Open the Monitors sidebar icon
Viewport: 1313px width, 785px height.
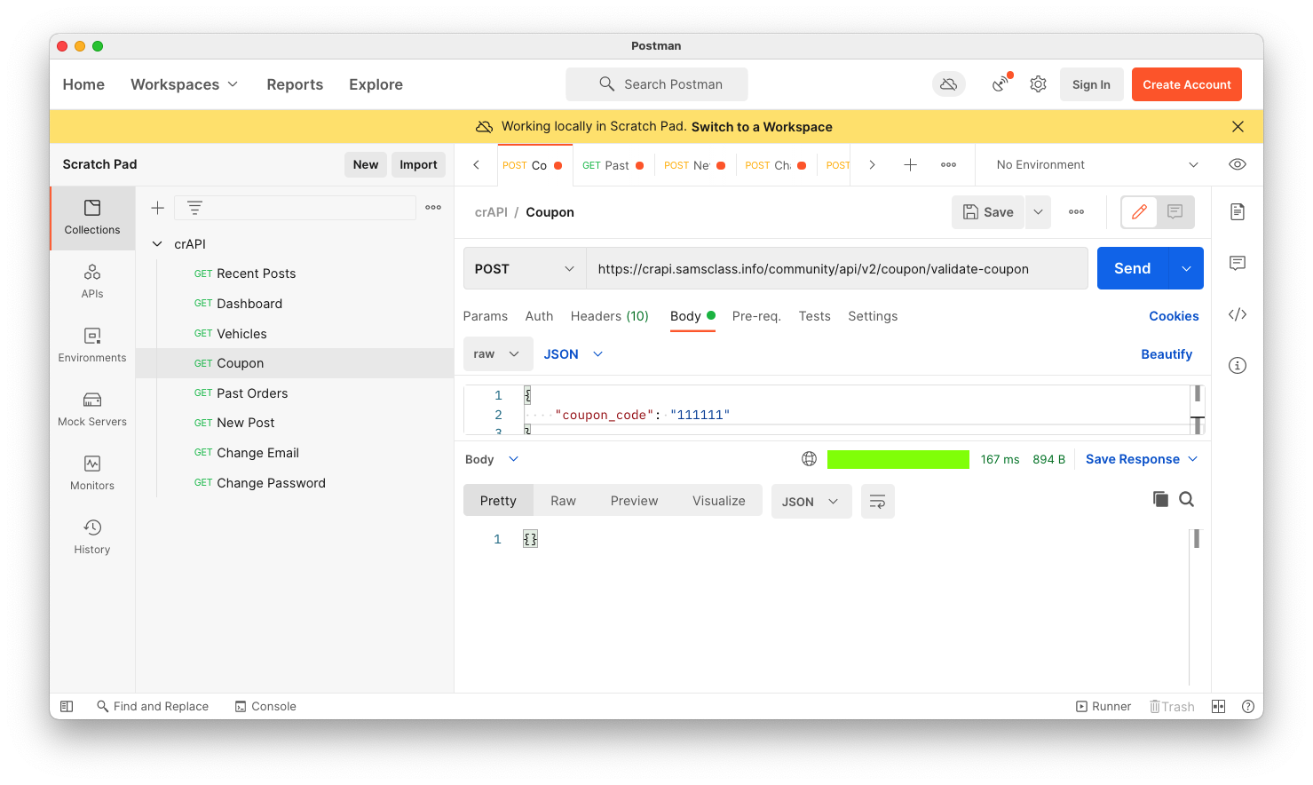(92, 473)
